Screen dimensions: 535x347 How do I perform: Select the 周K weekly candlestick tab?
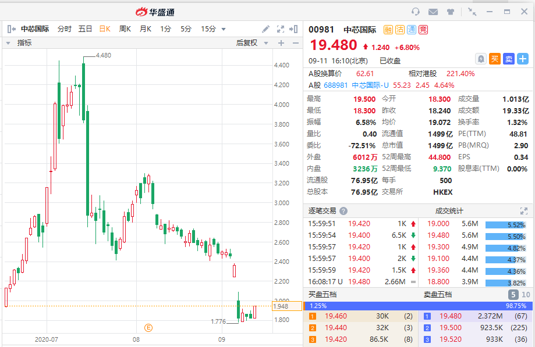click(125, 29)
